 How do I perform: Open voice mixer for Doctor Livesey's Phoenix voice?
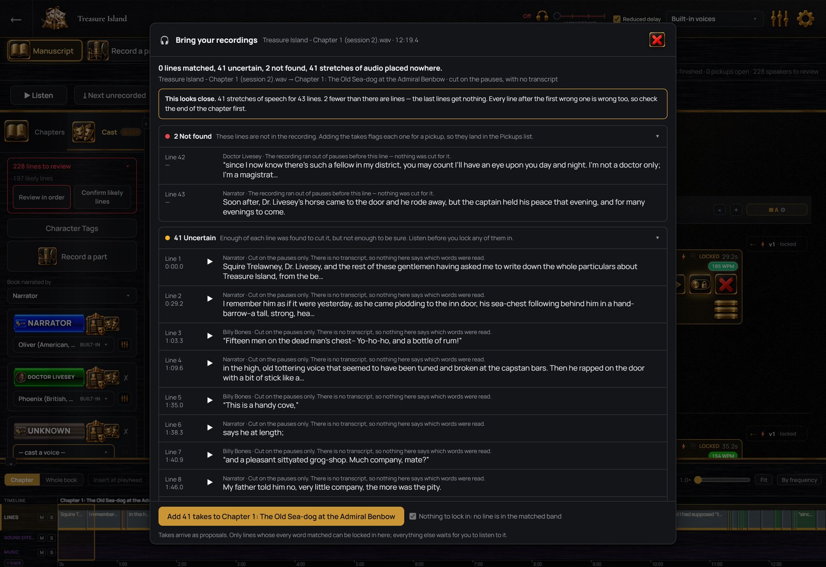click(124, 398)
